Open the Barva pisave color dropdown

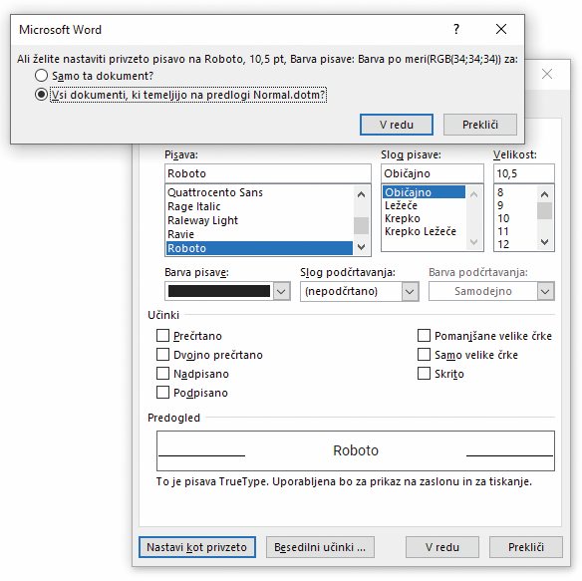click(x=281, y=291)
